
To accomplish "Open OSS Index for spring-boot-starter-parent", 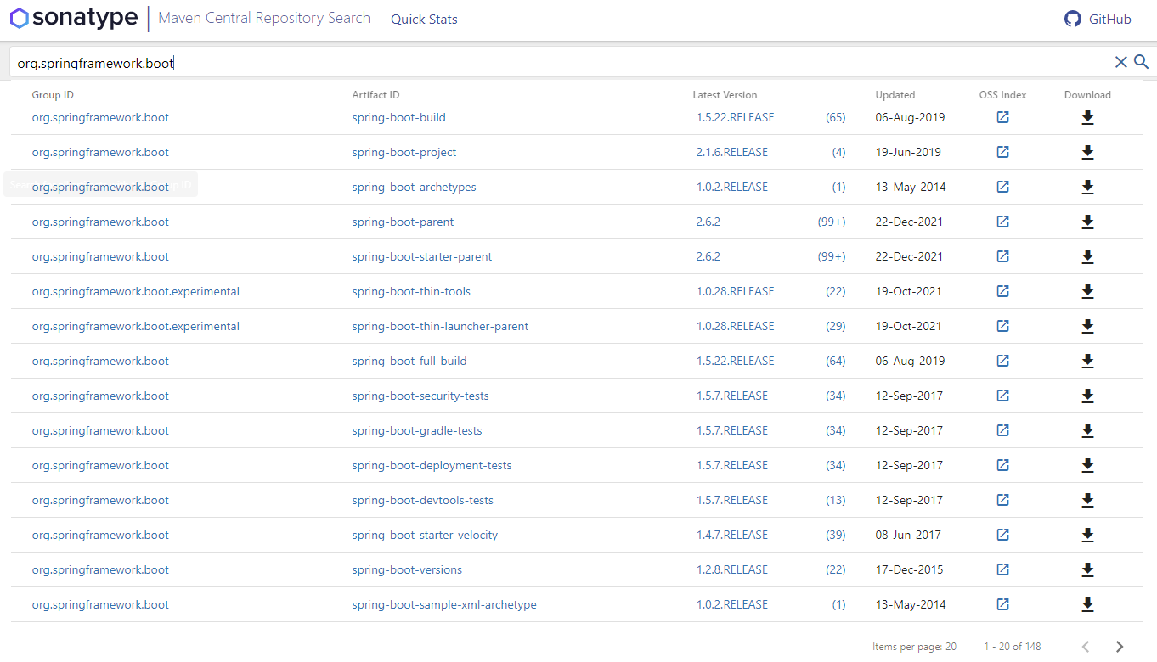I will [x=1002, y=256].
